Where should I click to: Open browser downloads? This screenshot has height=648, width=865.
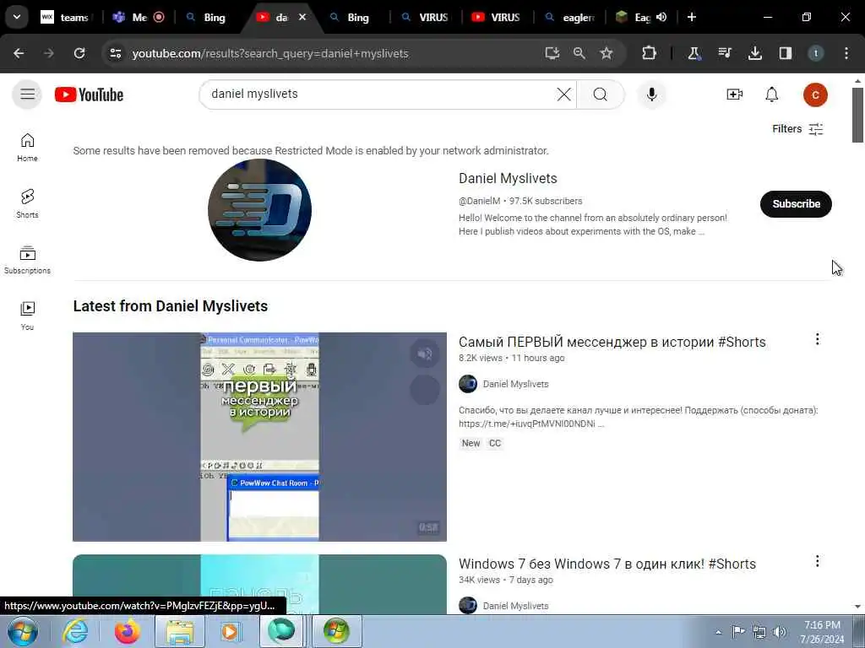pos(754,53)
